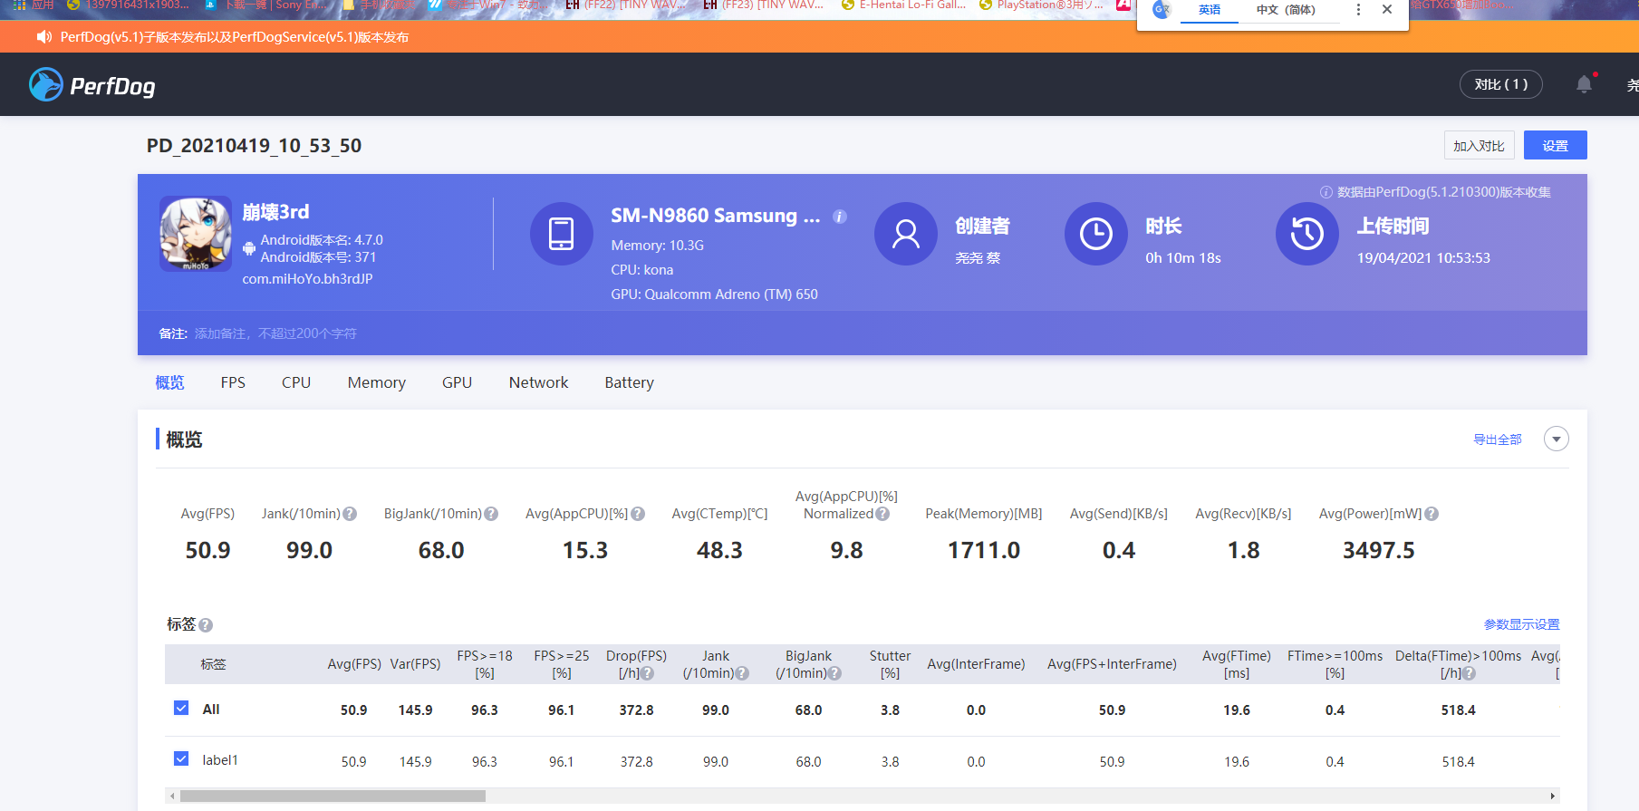Image resolution: width=1639 pixels, height=811 pixels.
Task: Click the 加入对比 button
Action: (x=1478, y=146)
